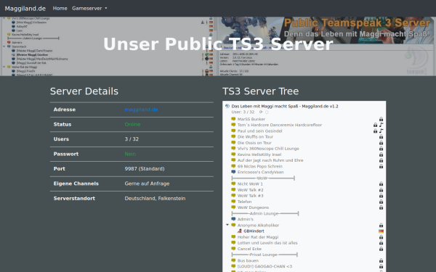436x272 pixels.
Task: Select the server name Das Leben mit Maggi
Action: [x=285, y=106]
